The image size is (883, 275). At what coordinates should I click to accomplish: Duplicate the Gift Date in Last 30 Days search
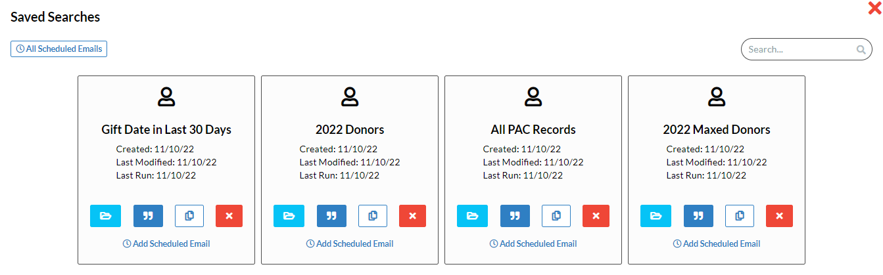coord(189,216)
